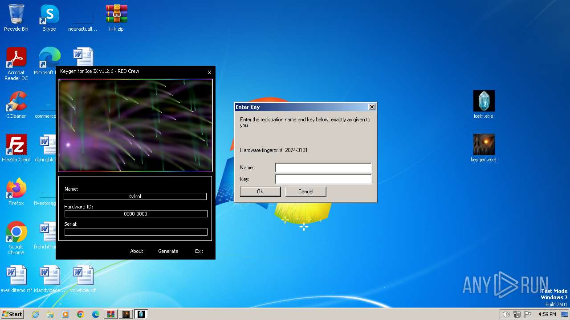Screen dimensions: 570x320
Task: Launch Skype from the desktop
Action: click(x=49, y=18)
